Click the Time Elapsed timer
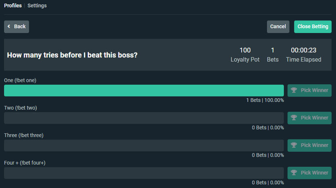 (303, 50)
